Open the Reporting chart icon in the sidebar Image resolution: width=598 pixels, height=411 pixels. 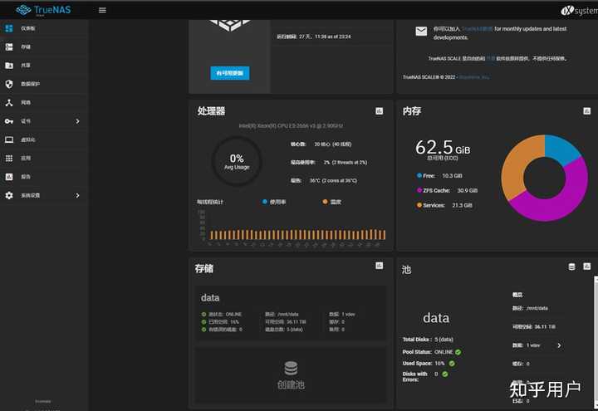[9, 177]
